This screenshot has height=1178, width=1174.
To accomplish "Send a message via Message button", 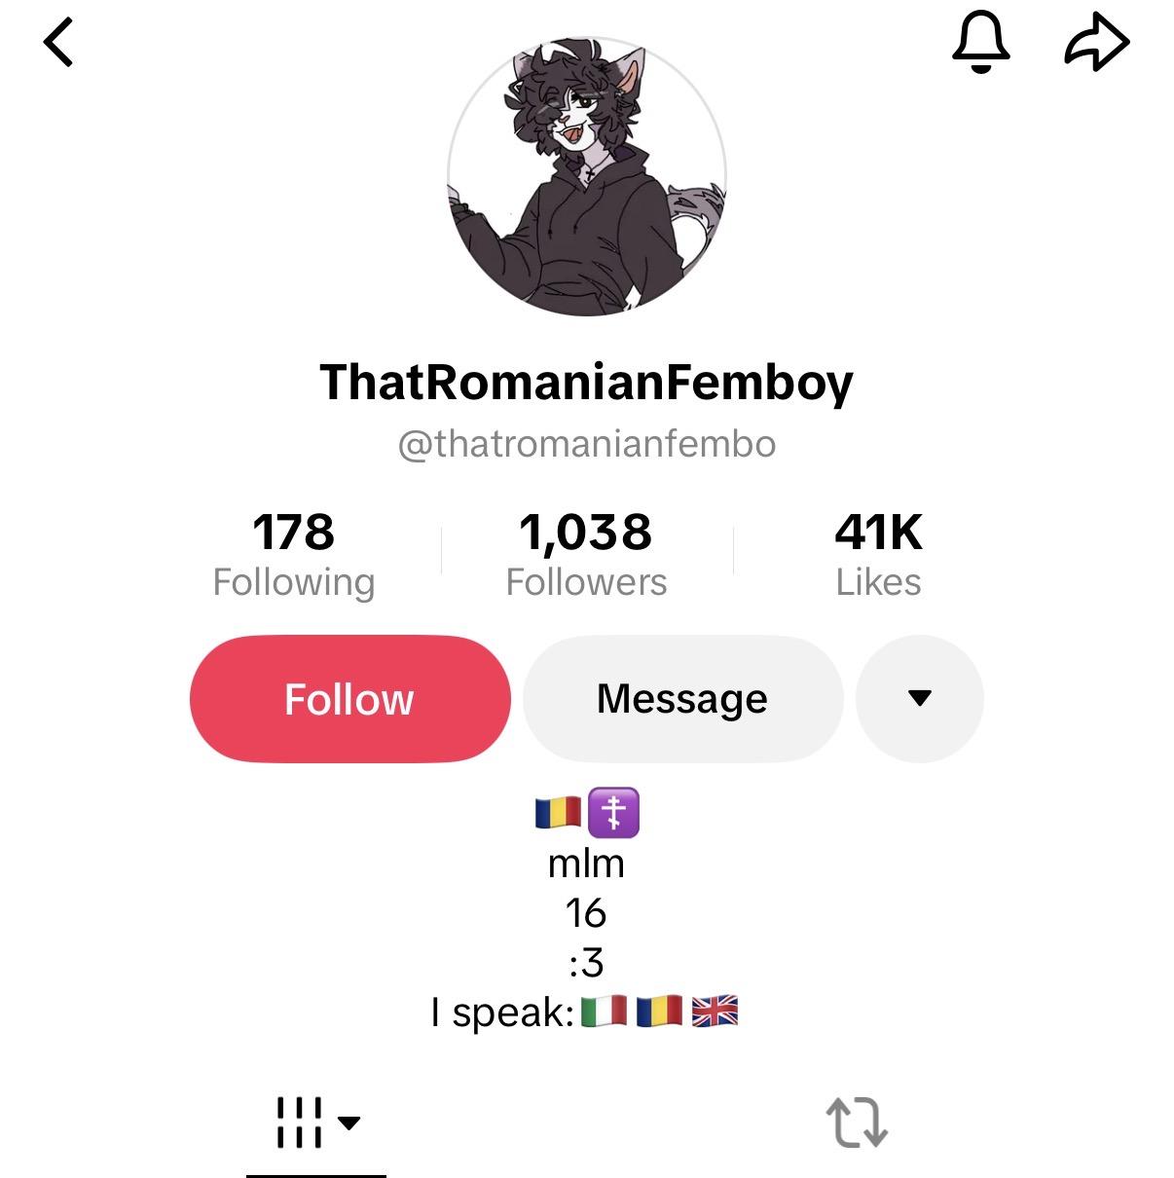I will coord(682,699).
